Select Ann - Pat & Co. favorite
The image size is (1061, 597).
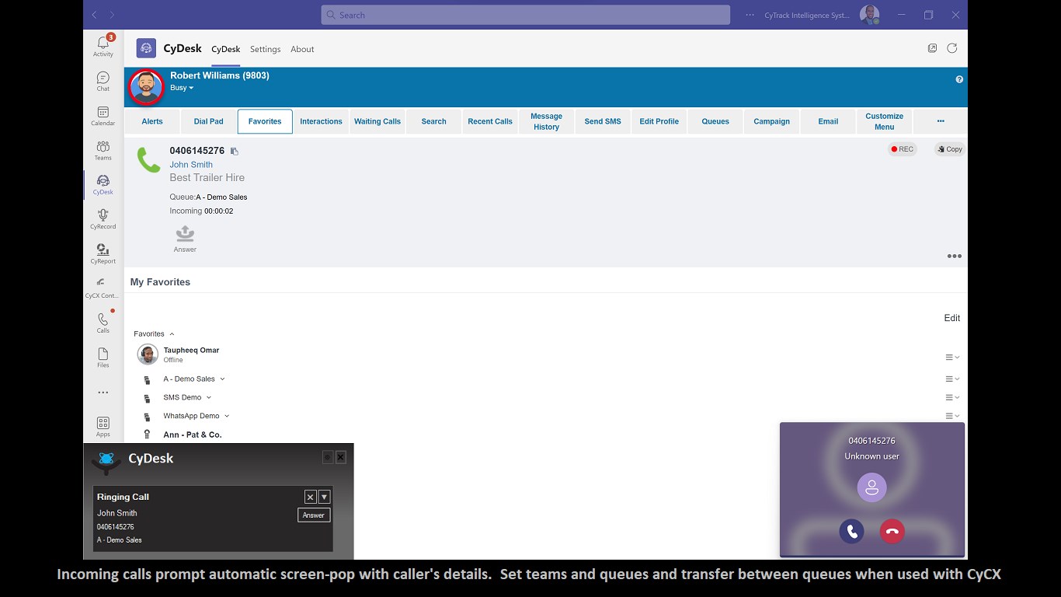(x=193, y=435)
